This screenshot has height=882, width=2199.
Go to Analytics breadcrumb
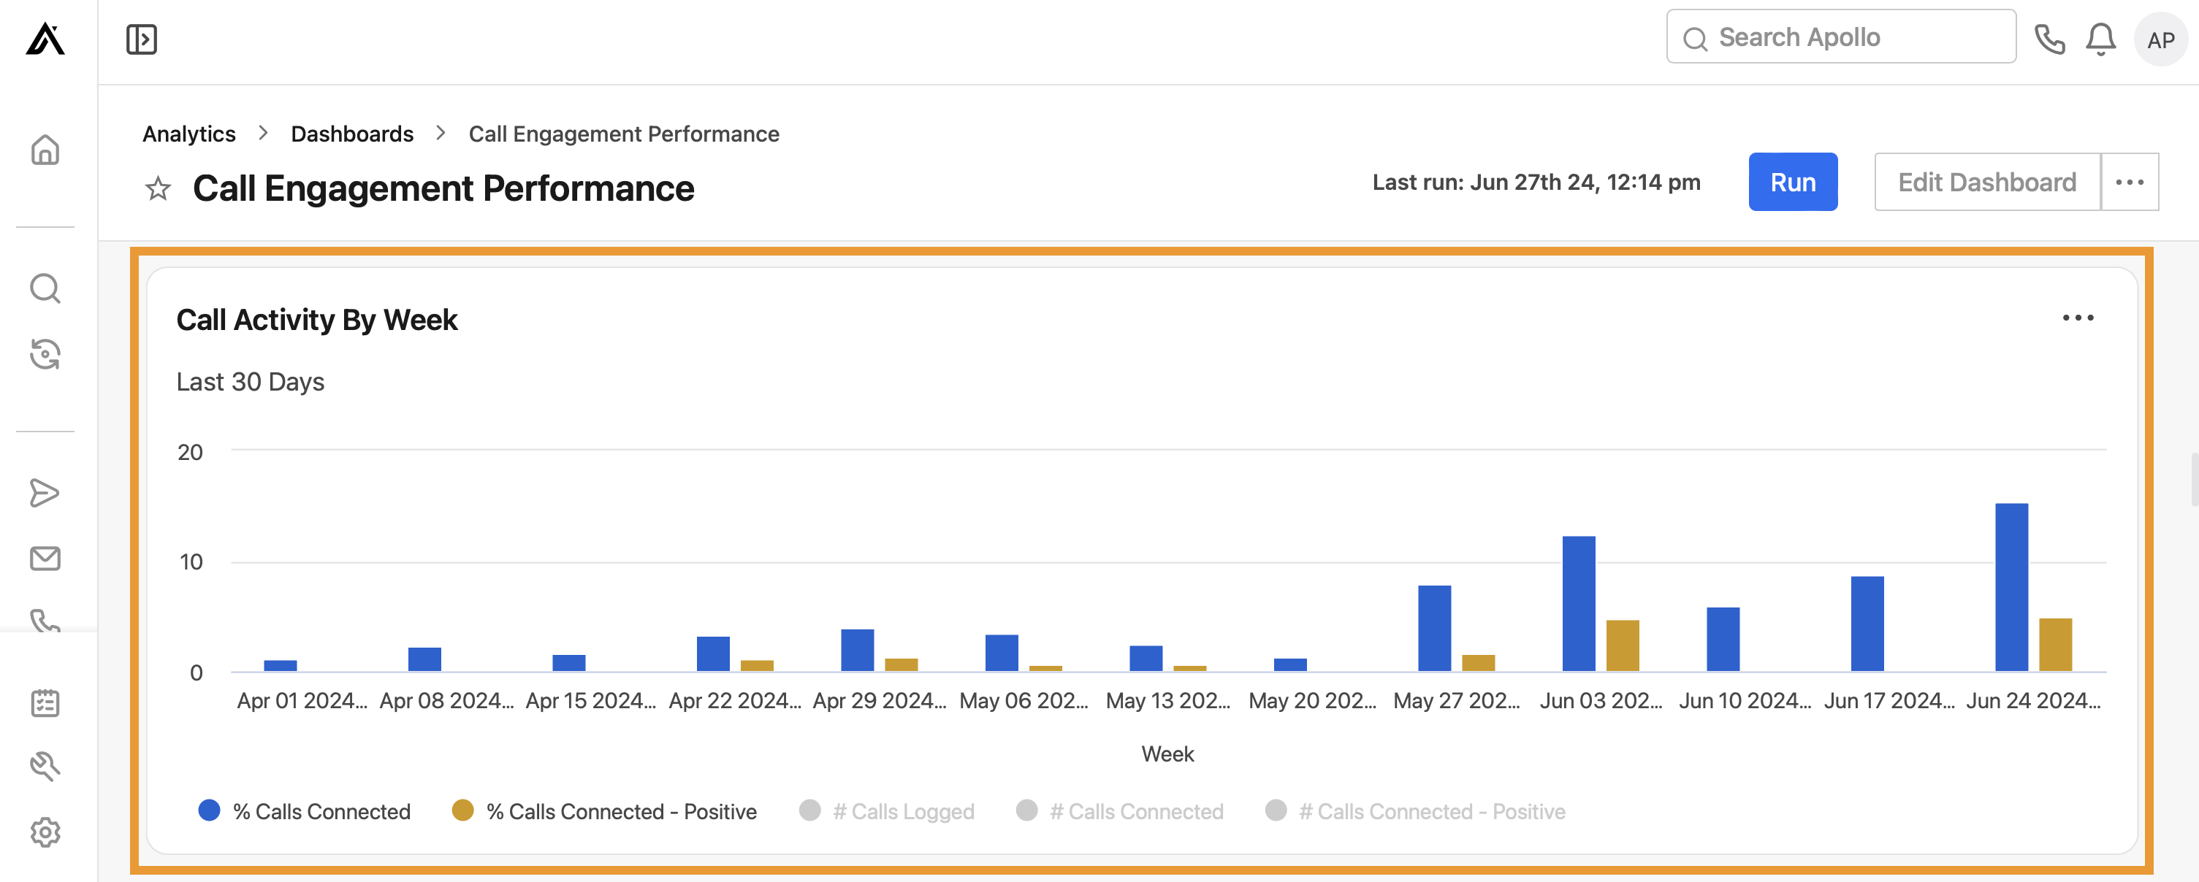tap(188, 134)
